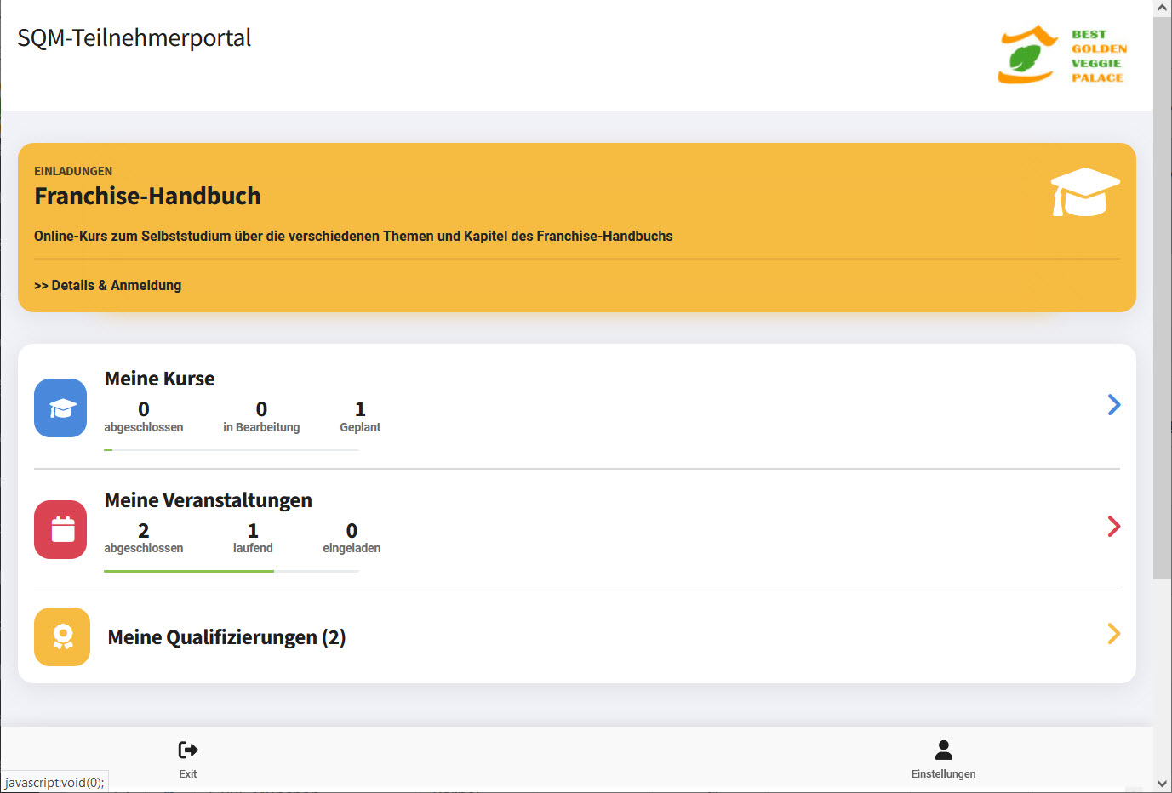This screenshot has height=793, width=1172.
Task: Select the Meine Kurse heading
Action: point(159,379)
